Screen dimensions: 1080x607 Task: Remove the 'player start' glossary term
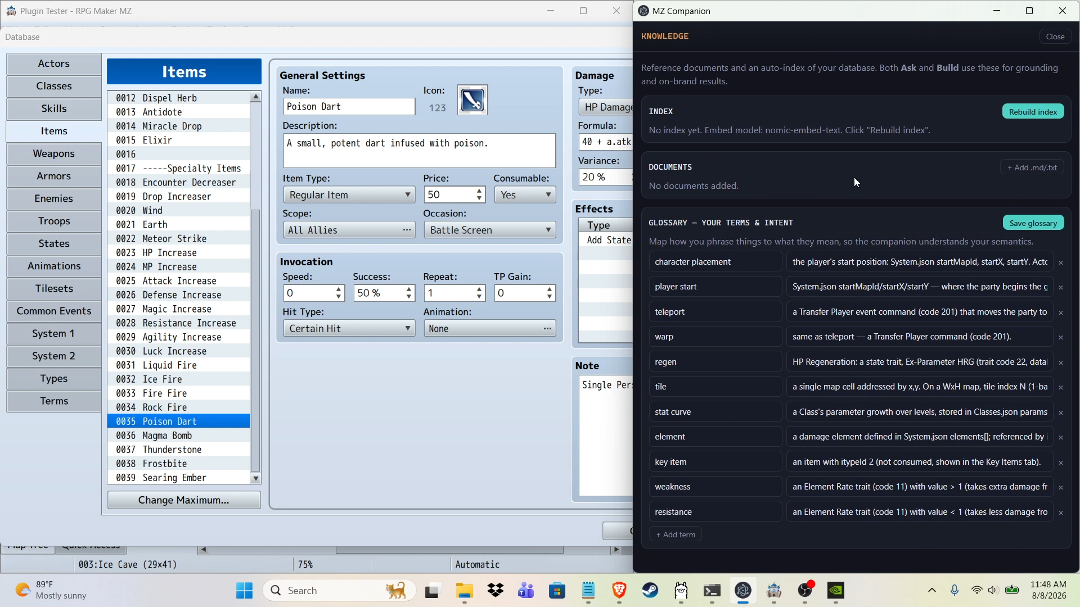tap(1061, 287)
